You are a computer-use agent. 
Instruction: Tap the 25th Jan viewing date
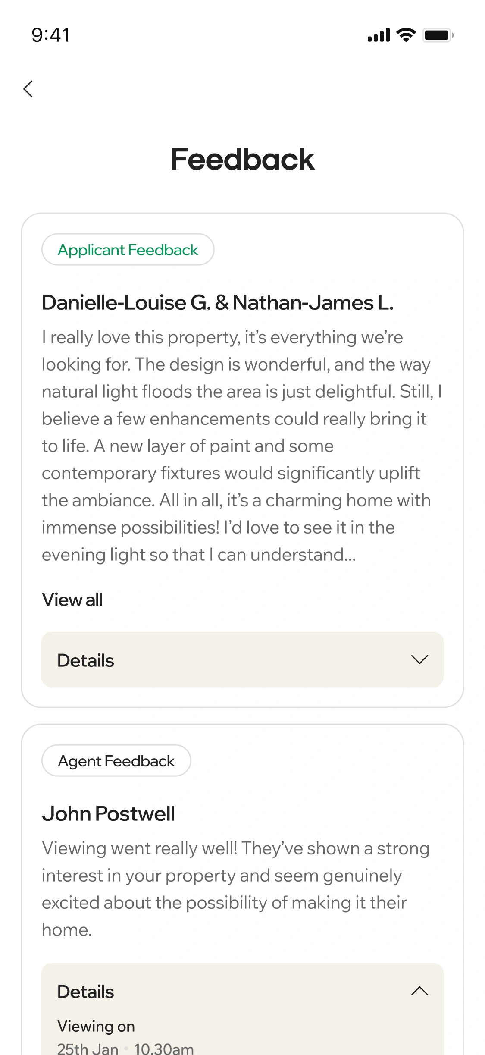88,1049
